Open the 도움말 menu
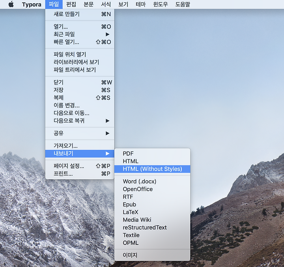 (x=183, y=4)
